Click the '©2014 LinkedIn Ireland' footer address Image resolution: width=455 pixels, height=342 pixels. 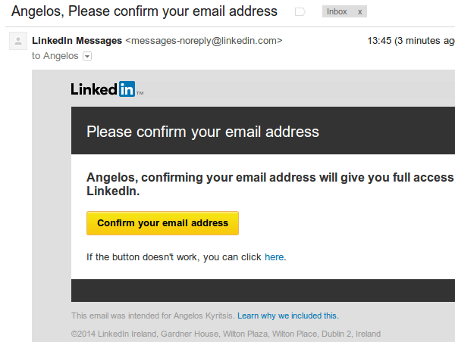225,334
